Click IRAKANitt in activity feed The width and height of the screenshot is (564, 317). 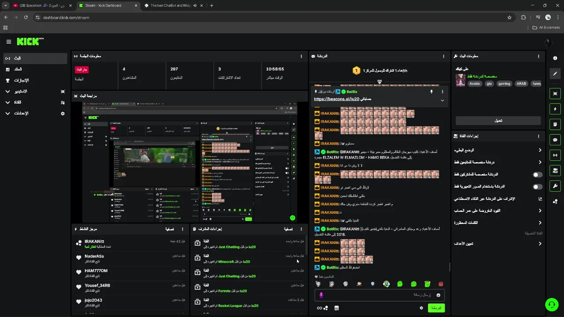coord(94,241)
